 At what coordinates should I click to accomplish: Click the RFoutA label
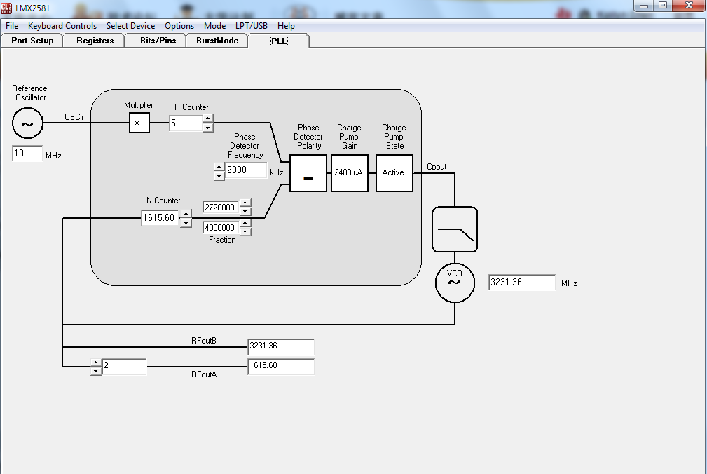(204, 374)
